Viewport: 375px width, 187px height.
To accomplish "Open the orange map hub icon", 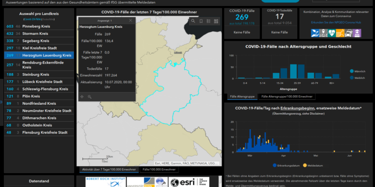I will pyautogui.click(x=340, y=33).
